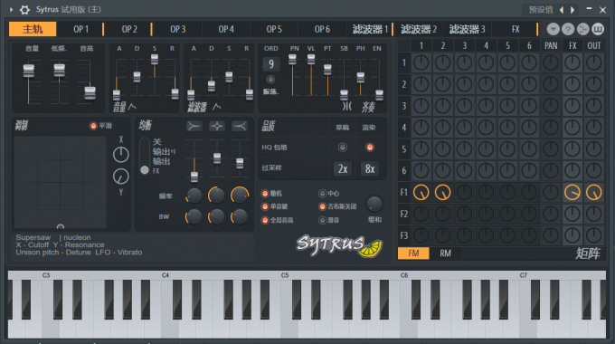Click the F1 row FX matrix knob
This screenshot has width=615, height=344.
tap(572, 193)
